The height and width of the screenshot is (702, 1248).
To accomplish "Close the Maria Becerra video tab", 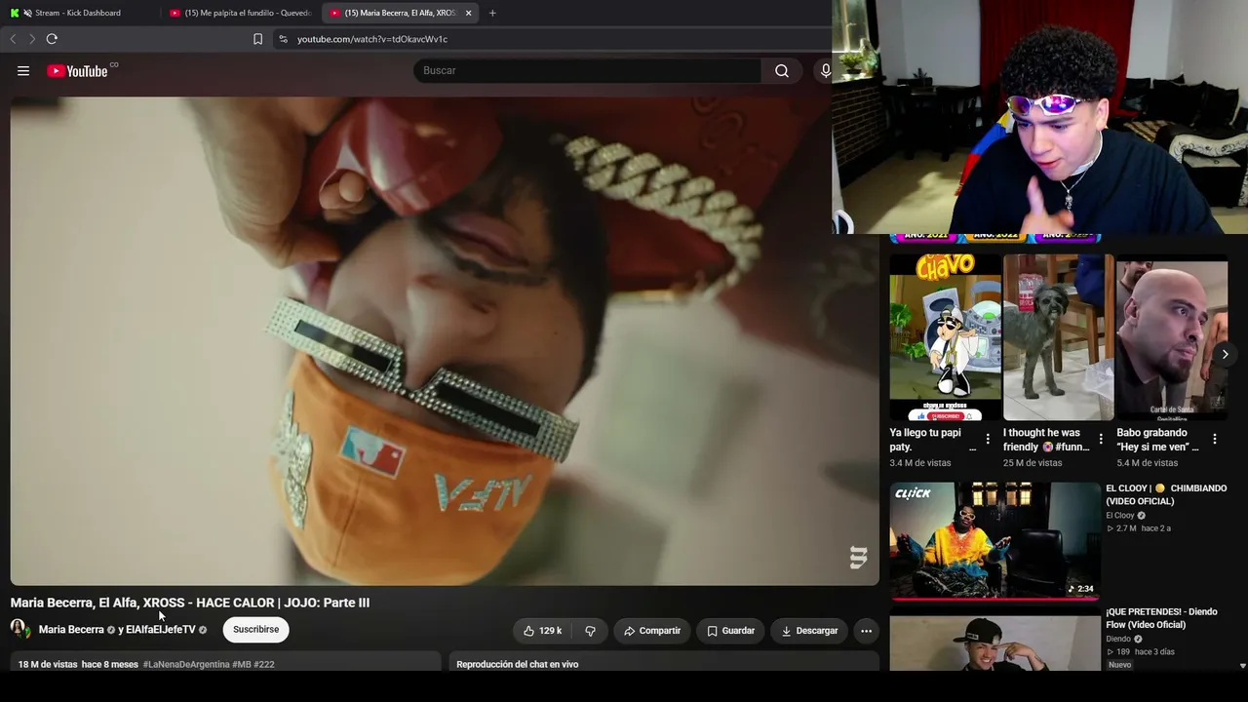I will tap(468, 13).
